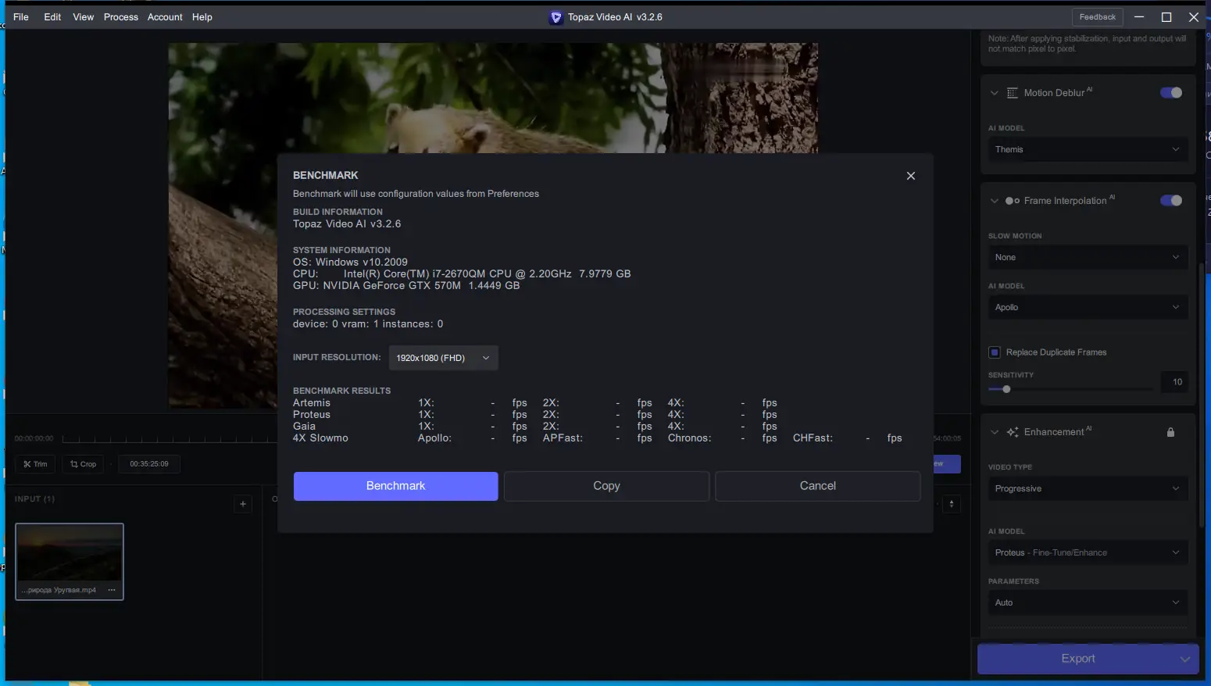Open the Input Resolution dropdown
Viewport: 1211px width, 686px height.
pyautogui.click(x=443, y=357)
